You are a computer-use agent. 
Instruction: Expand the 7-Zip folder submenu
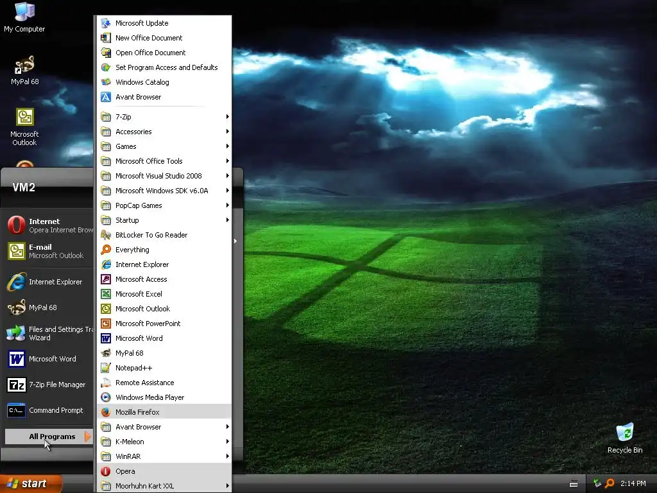tap(164, 117)
